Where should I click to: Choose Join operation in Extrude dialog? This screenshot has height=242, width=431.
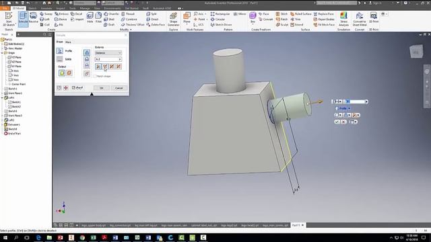click(x=87, y=52)
